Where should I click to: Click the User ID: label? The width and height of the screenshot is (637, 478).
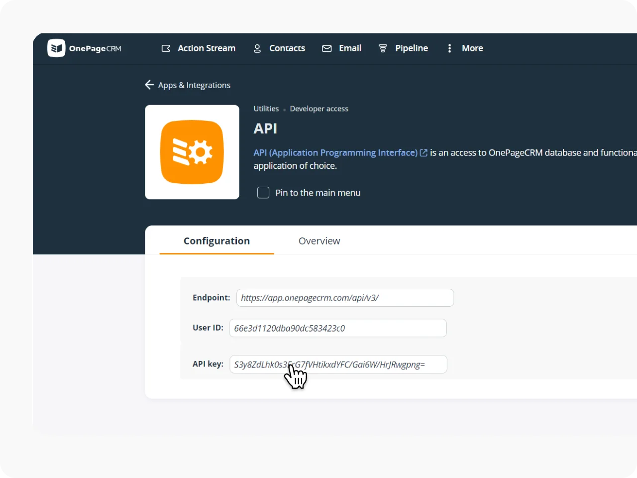click(x=208, y=328)
